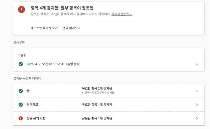
Task: Click the green check icon beside the crawl timestamp
Action: [x=20, y=64]
